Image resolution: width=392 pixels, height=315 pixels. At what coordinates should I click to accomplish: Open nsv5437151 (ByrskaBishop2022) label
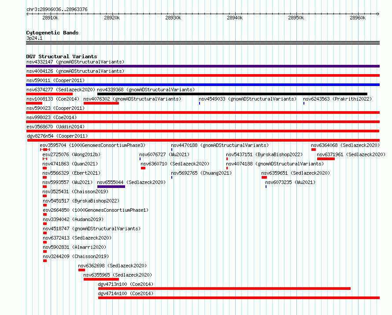click(x=264, y=154)
